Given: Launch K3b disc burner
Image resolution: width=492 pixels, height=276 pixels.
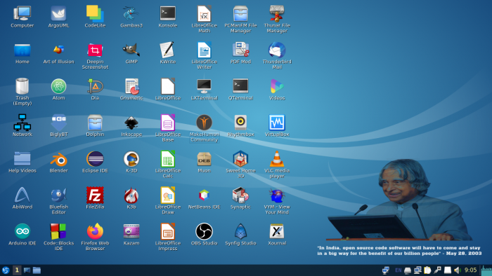Looking at the screenshot, I should pyautogui.click(x=131, y=195).
